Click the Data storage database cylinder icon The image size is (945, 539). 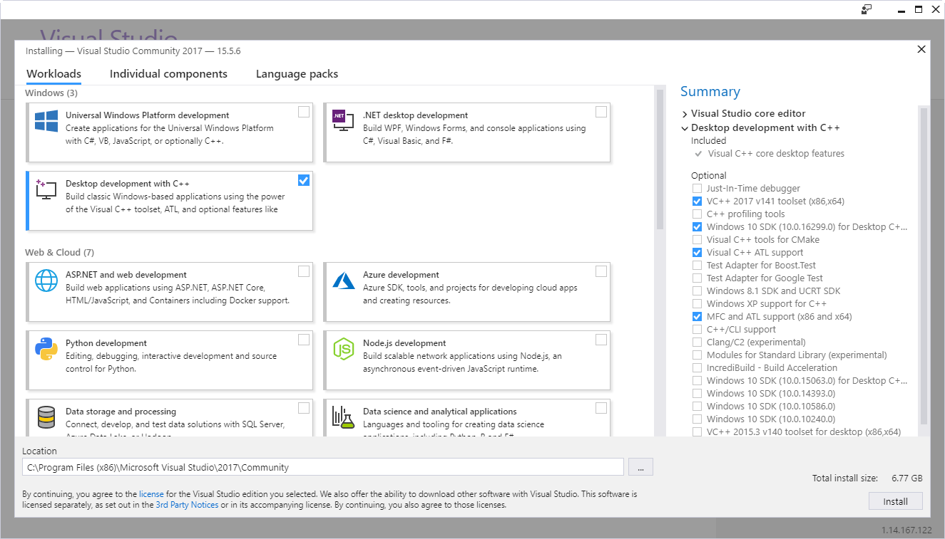point(46,417)
